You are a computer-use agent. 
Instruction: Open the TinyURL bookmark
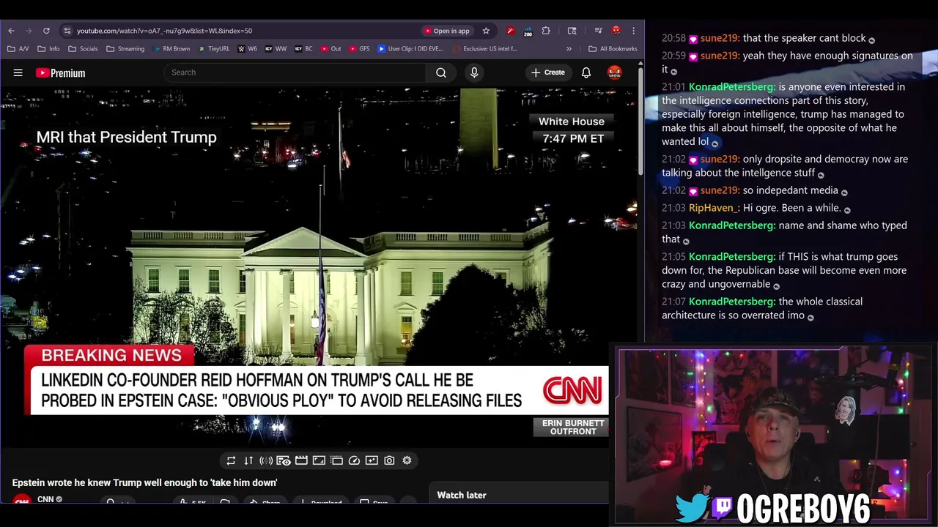(x=213, y=49)
